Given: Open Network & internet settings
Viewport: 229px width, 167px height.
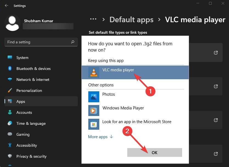Looking at the screenshot, I should [41, 80].
